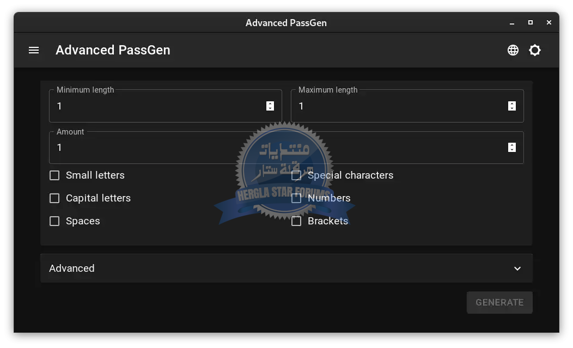
Task: Enable the Capital letters checkbox
Action: [54, 198]
